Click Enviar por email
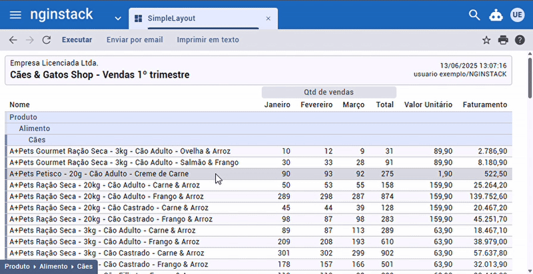Screen dimensions: 533x274 pos(135,40)
